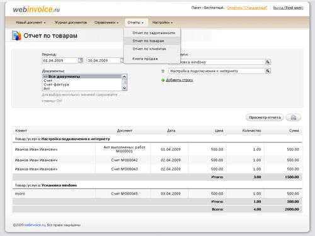Select Акт in the documents list
Viewport: 315px width, 236px height.
82,89
